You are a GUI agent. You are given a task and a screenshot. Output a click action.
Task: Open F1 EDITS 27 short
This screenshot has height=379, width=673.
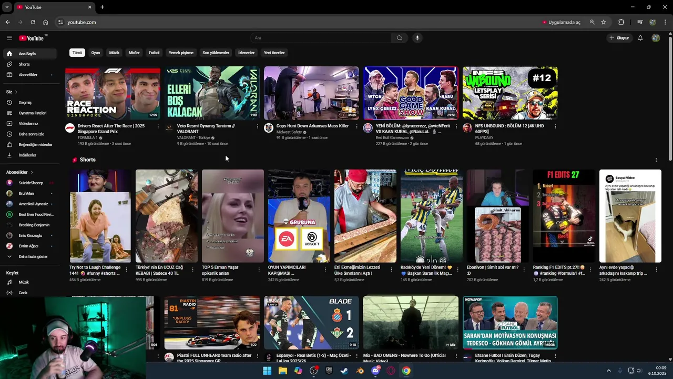[x=564, y=216]
